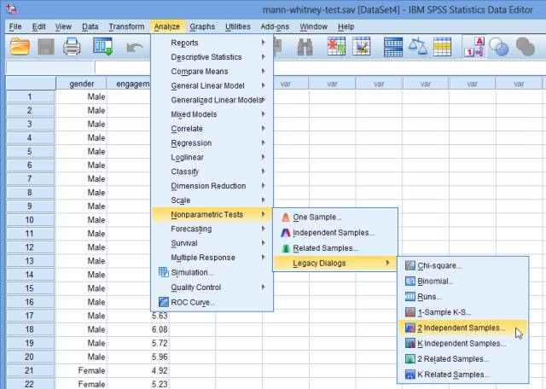Click the Independent Samples colored icon

[x=286, y=233]
